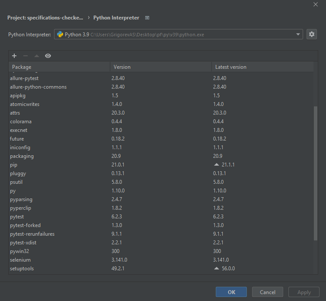Select the allure-pytest package row
The image size is (326, 301).
[161, 78]
